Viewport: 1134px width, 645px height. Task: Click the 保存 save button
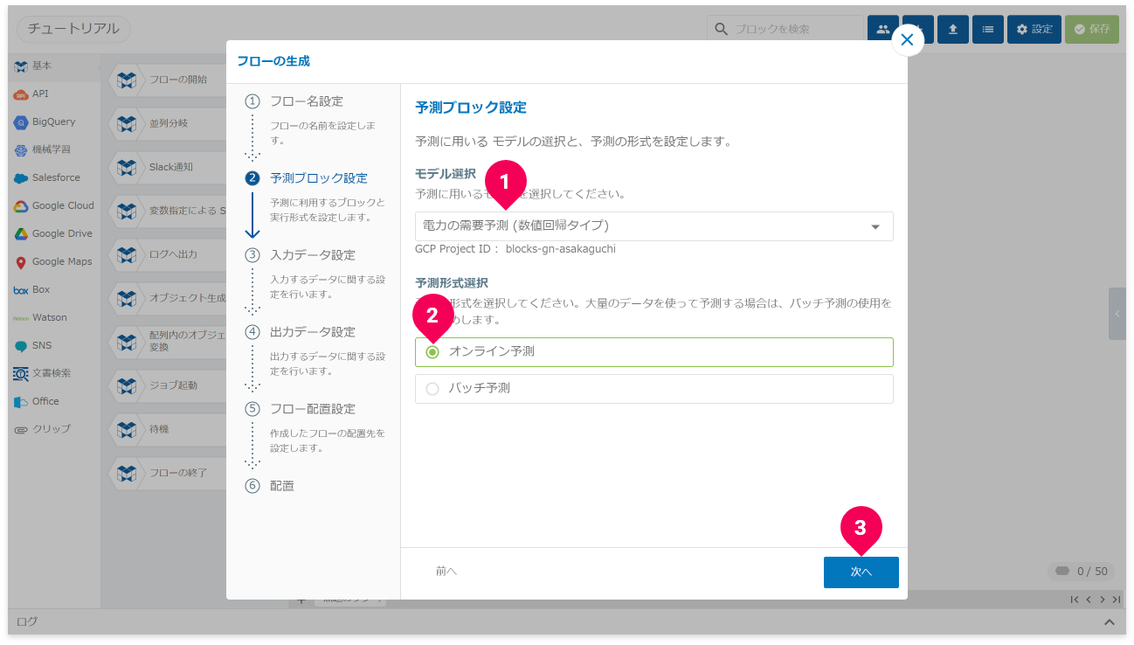click(x=1092, y=29)
